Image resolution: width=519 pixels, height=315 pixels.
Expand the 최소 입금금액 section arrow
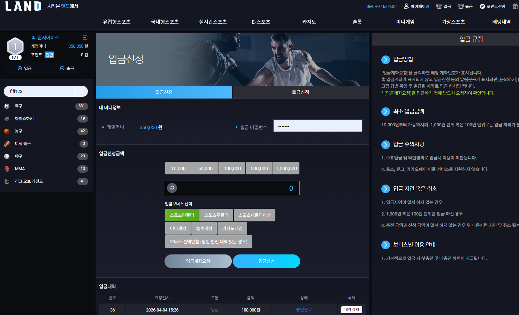386,111
